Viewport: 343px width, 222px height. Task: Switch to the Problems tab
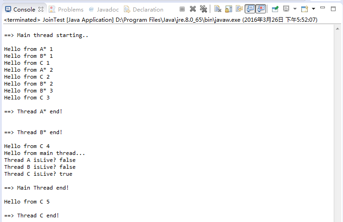tap(66, 10)
